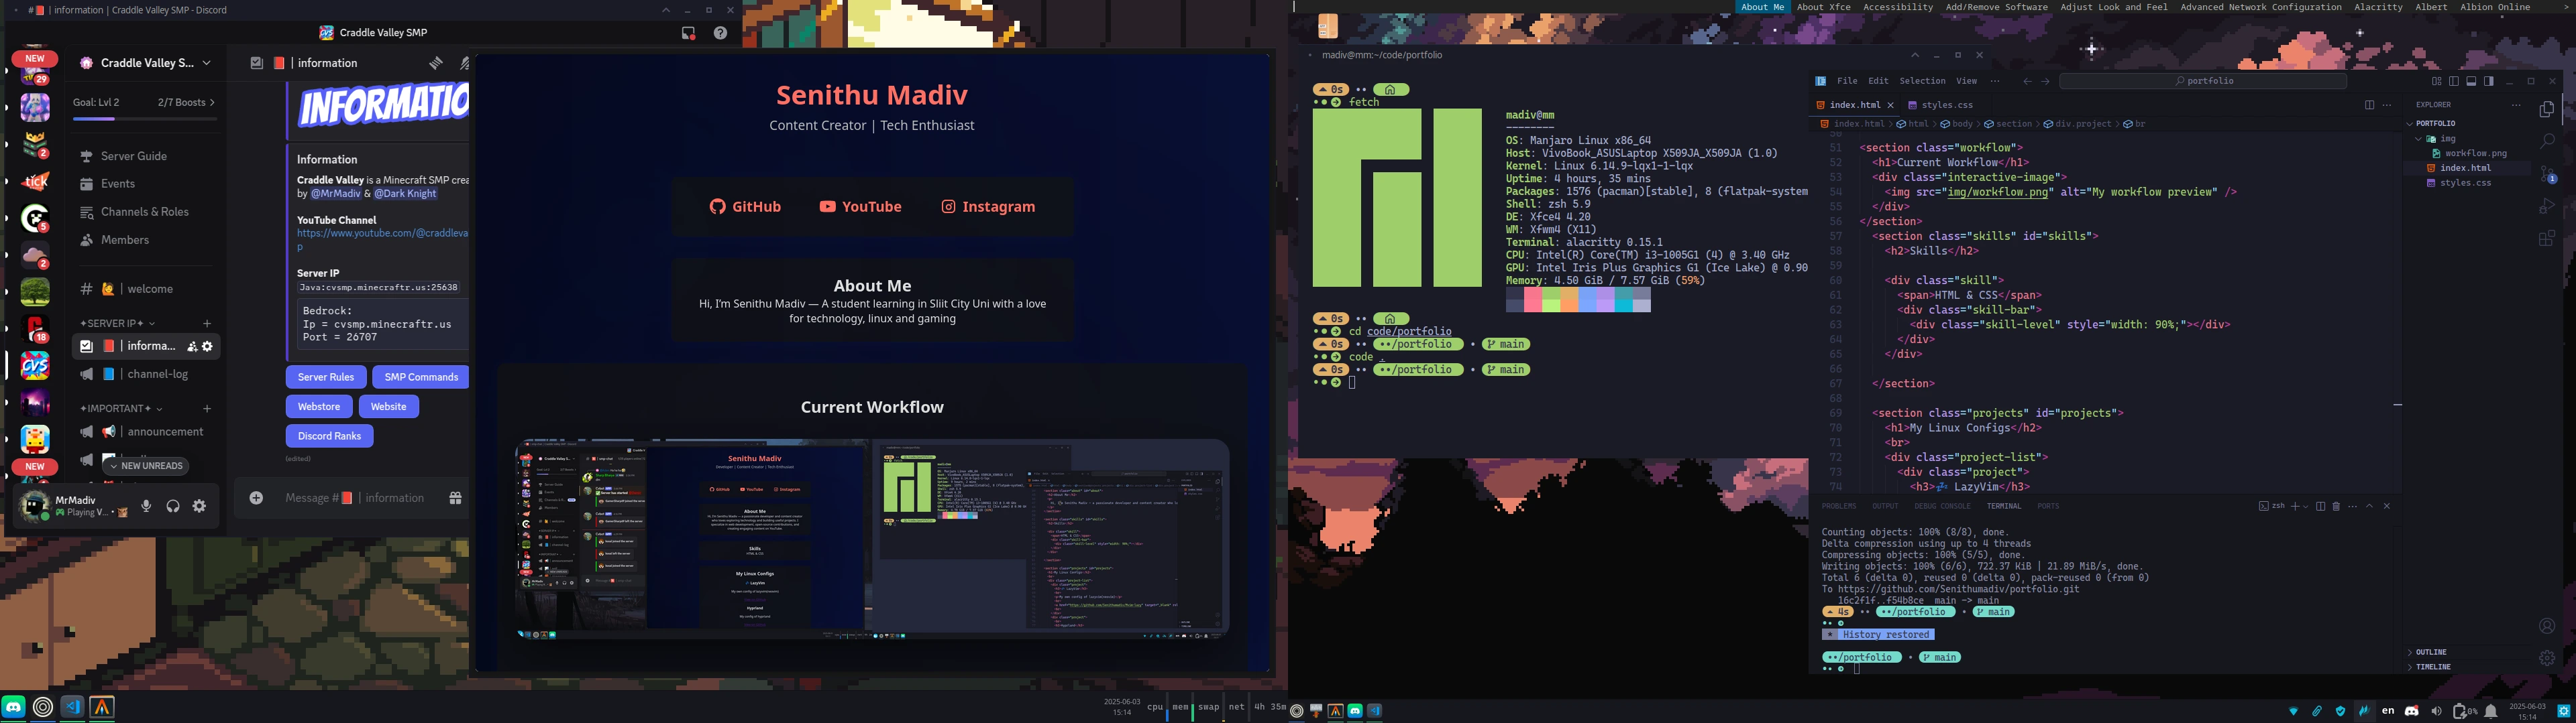Screen dimensions: 2576x723
Task: Collapse the IMPORTANT channel category
Action: pyautogui.click(x=120, y=409)
